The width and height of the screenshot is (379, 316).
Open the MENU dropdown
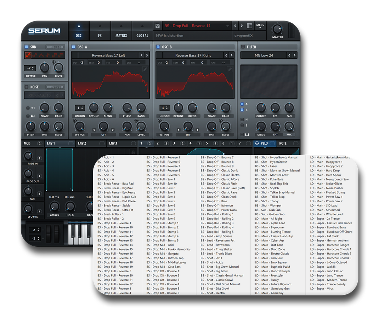(260, 26)
